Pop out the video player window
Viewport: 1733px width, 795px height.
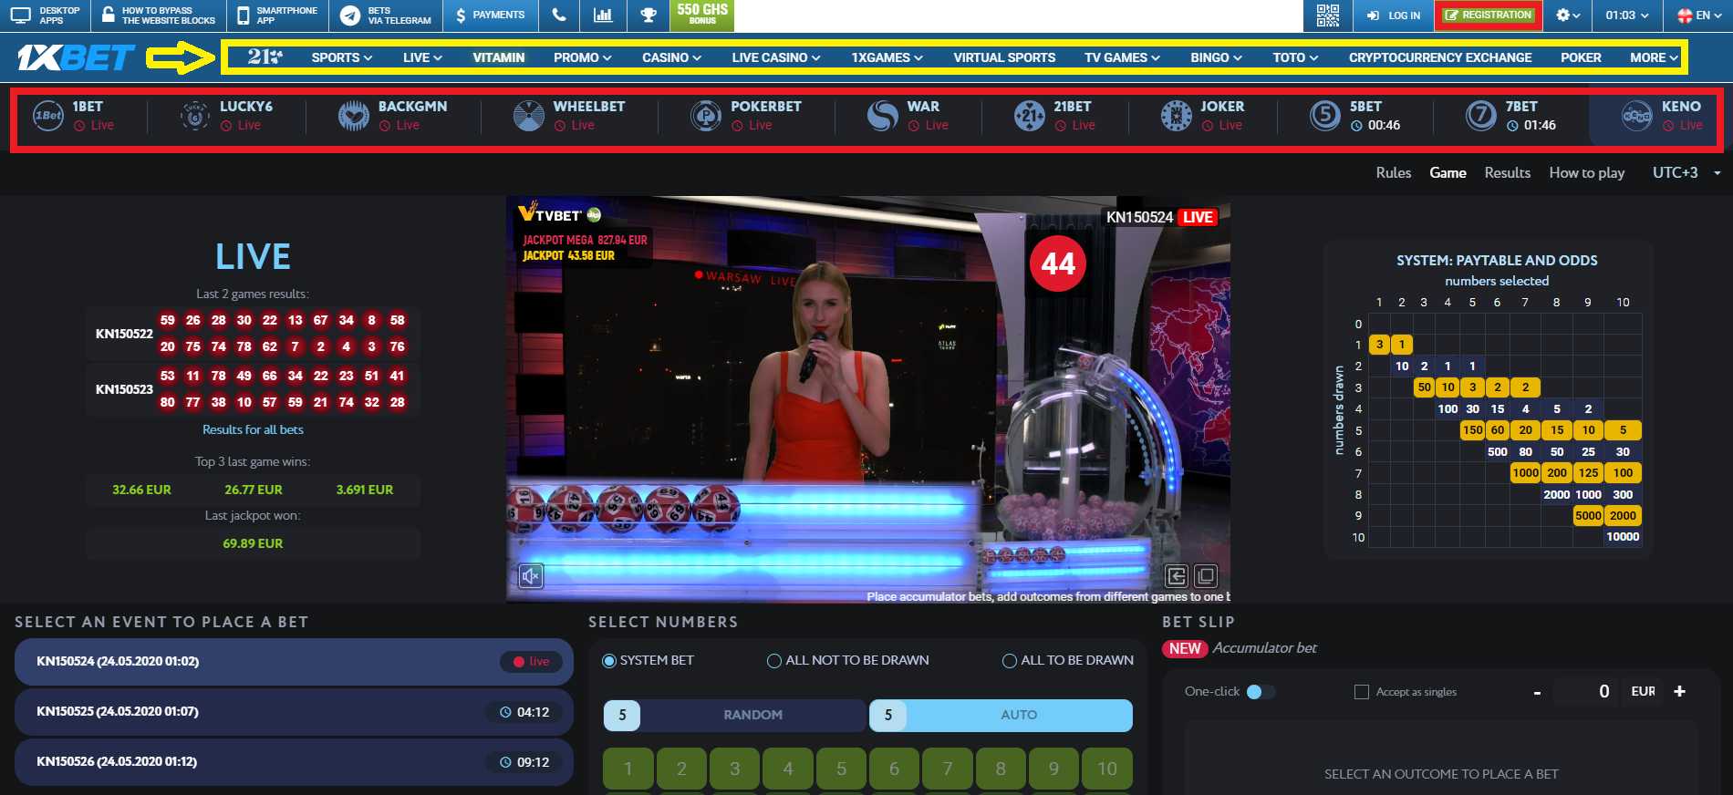point(1206,576)
